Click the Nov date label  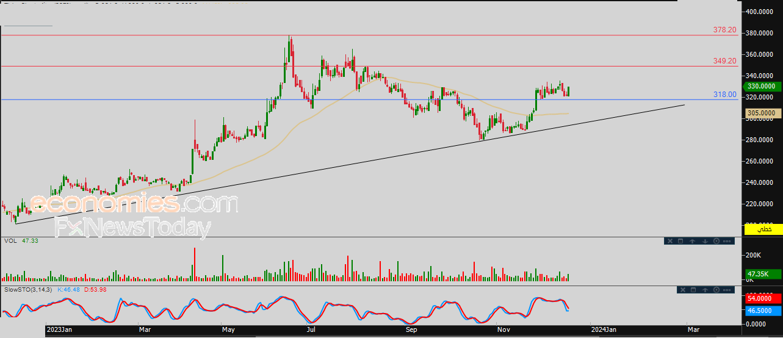tap(503, 329)
